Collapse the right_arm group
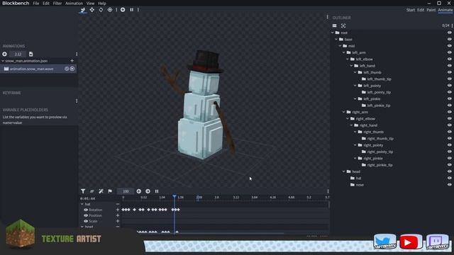The image size is (454, 255). coord(344,112)
